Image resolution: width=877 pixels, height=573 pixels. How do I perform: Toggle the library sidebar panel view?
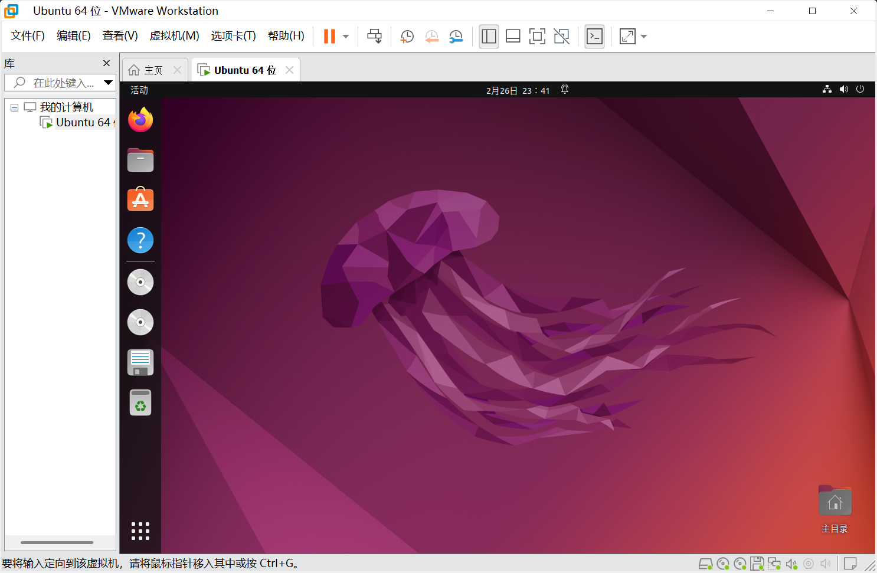489,37
